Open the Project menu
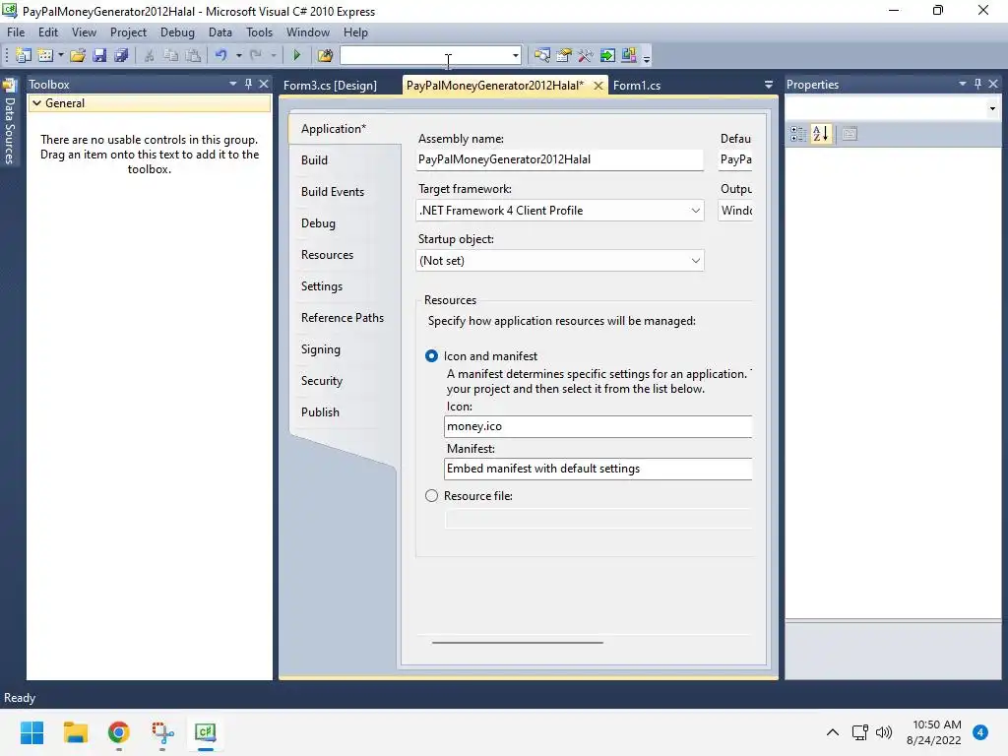 click(128, 32)
